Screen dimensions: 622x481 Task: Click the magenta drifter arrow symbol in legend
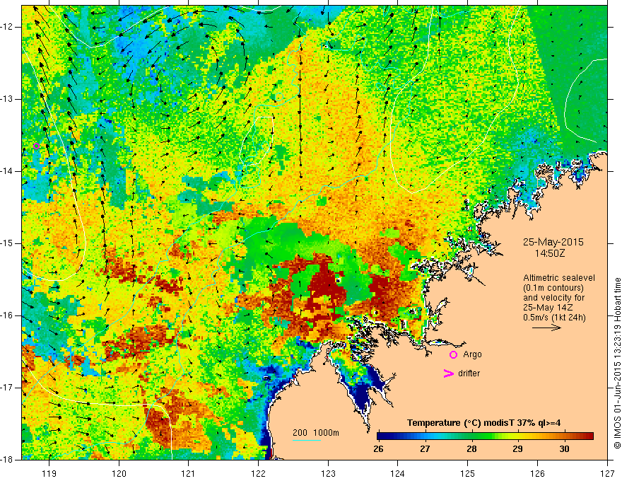click(x=448, y=373)
